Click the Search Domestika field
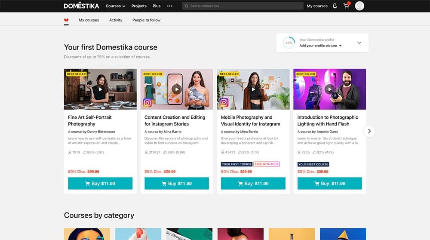 [x=243, y=6]
